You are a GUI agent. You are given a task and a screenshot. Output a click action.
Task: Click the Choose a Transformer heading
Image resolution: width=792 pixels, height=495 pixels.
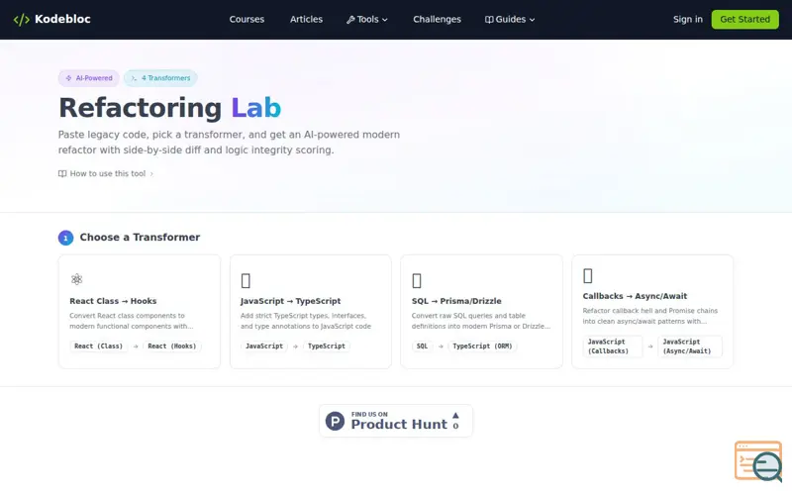140,238
